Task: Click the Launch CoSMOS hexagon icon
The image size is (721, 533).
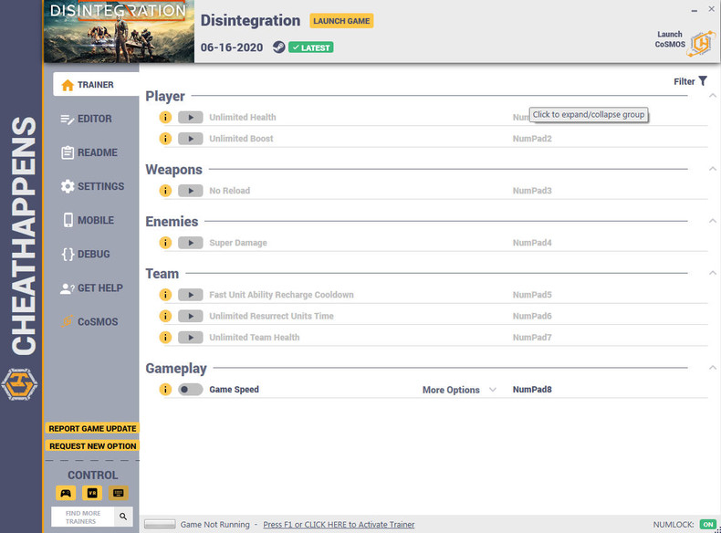Action: click(x=701, y=44)
